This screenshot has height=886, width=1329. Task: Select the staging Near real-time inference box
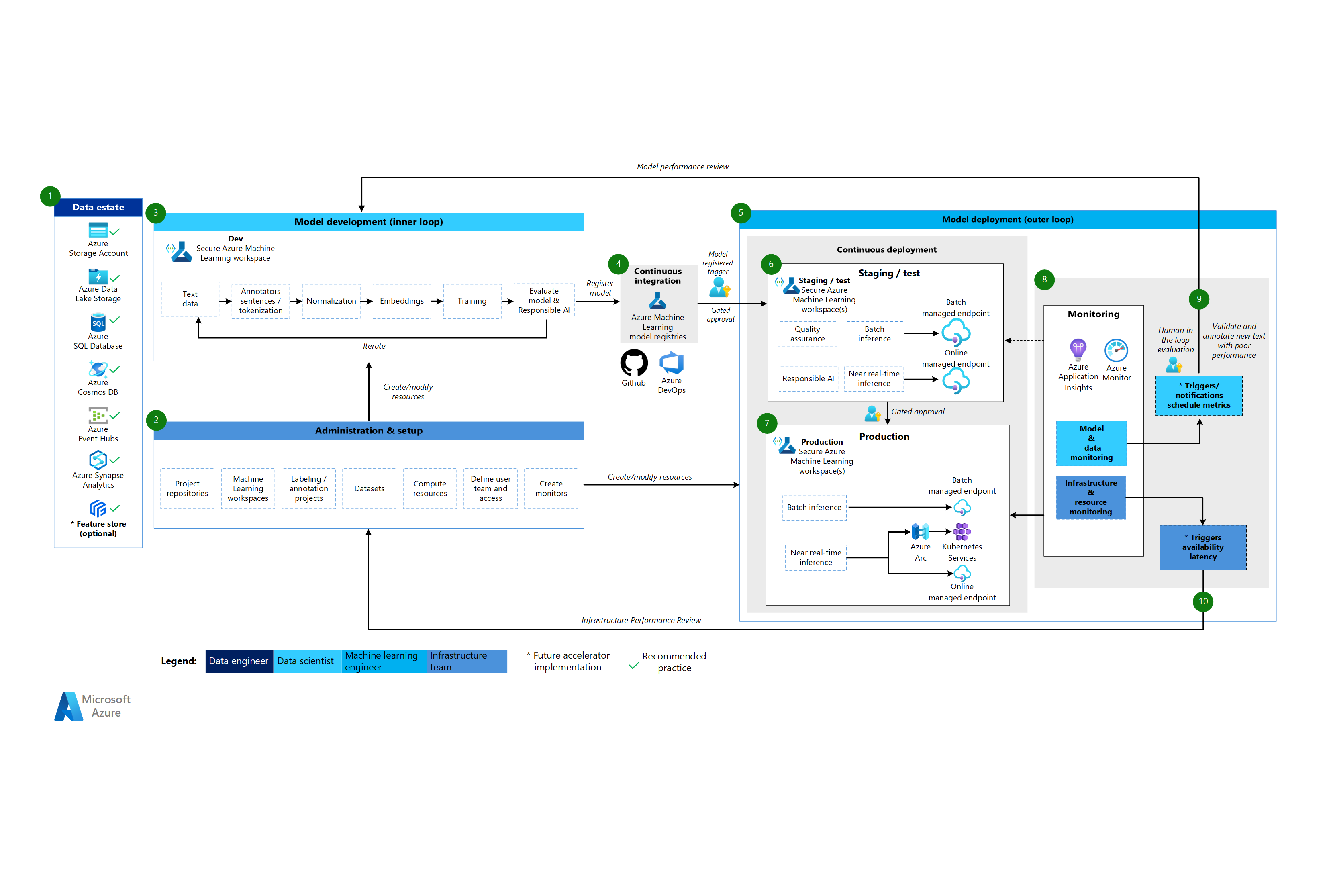pos(874,379)
